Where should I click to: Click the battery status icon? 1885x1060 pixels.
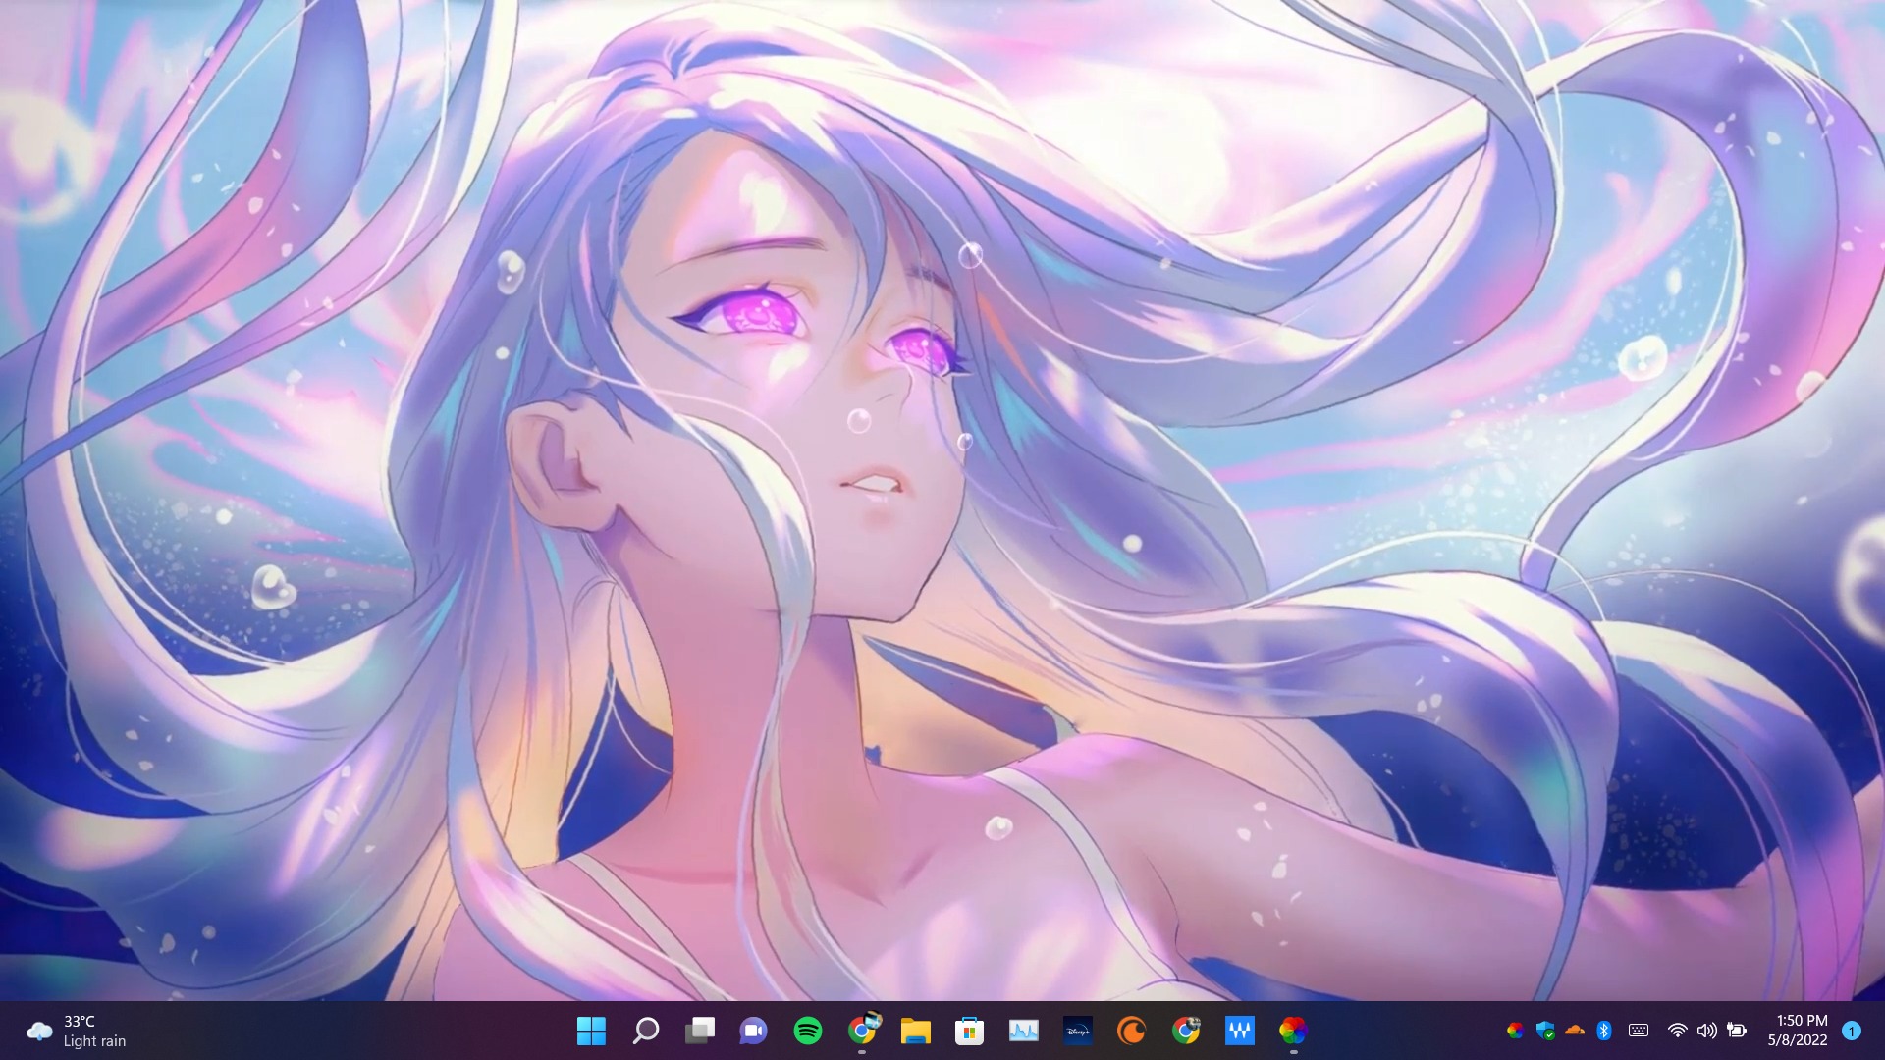(x=1737, y=1031)
